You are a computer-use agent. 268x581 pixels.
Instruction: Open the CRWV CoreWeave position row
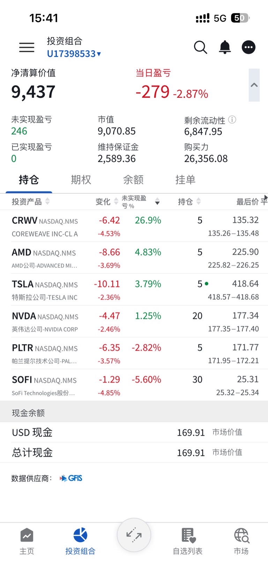134,226
